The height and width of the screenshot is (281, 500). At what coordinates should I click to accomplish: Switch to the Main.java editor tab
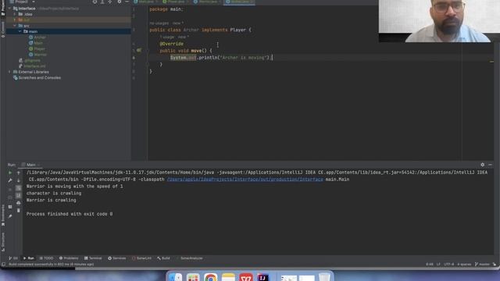pyautogui.click(x=146, y=2)
